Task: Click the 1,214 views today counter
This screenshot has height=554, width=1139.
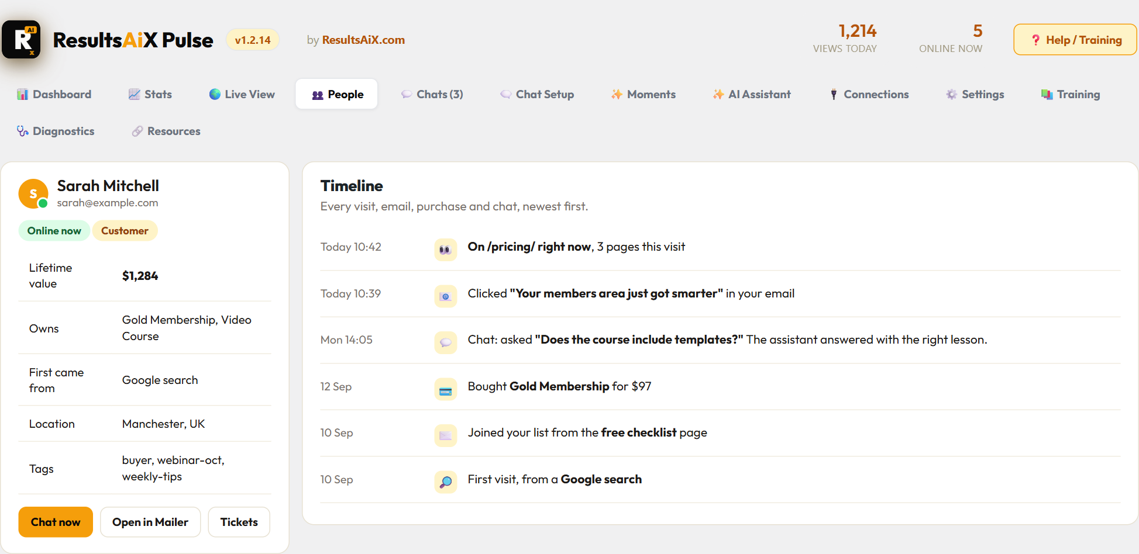Action: click(x=845, y=38)
